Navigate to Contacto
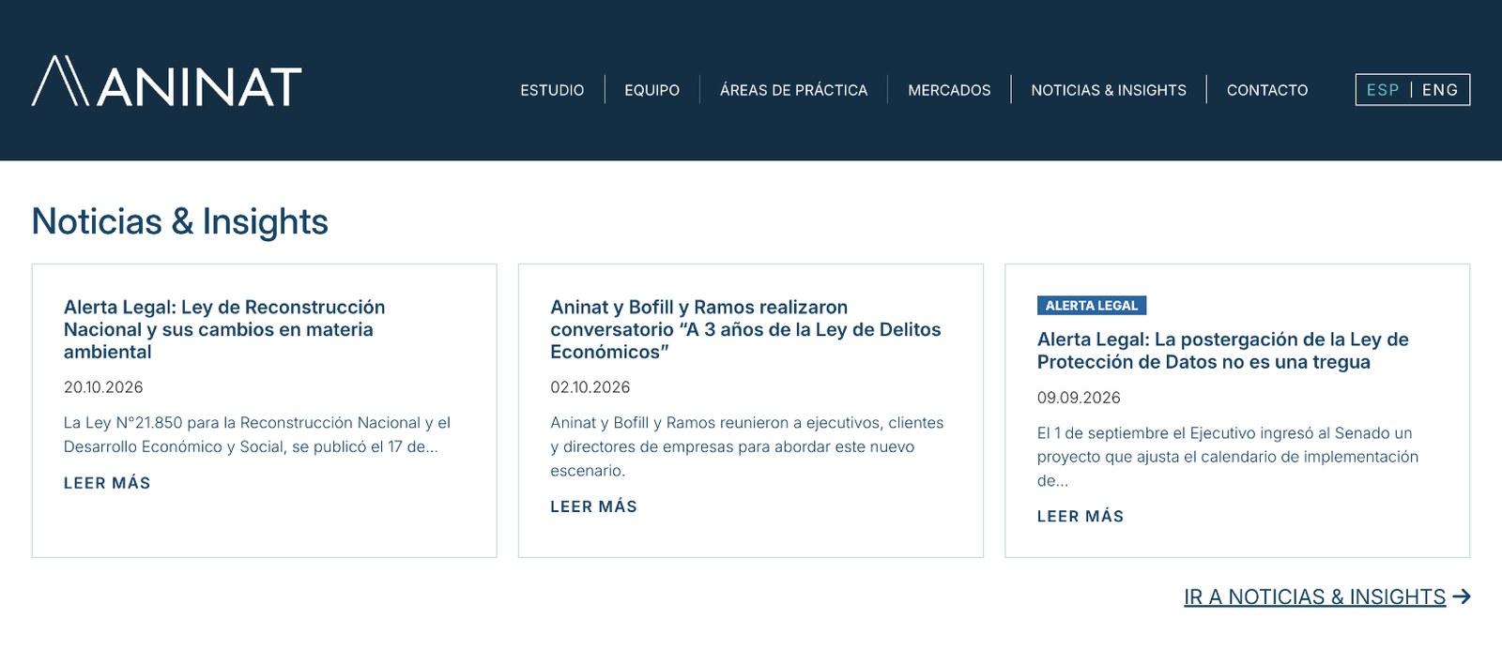1502x649 pixels. 1267,90
